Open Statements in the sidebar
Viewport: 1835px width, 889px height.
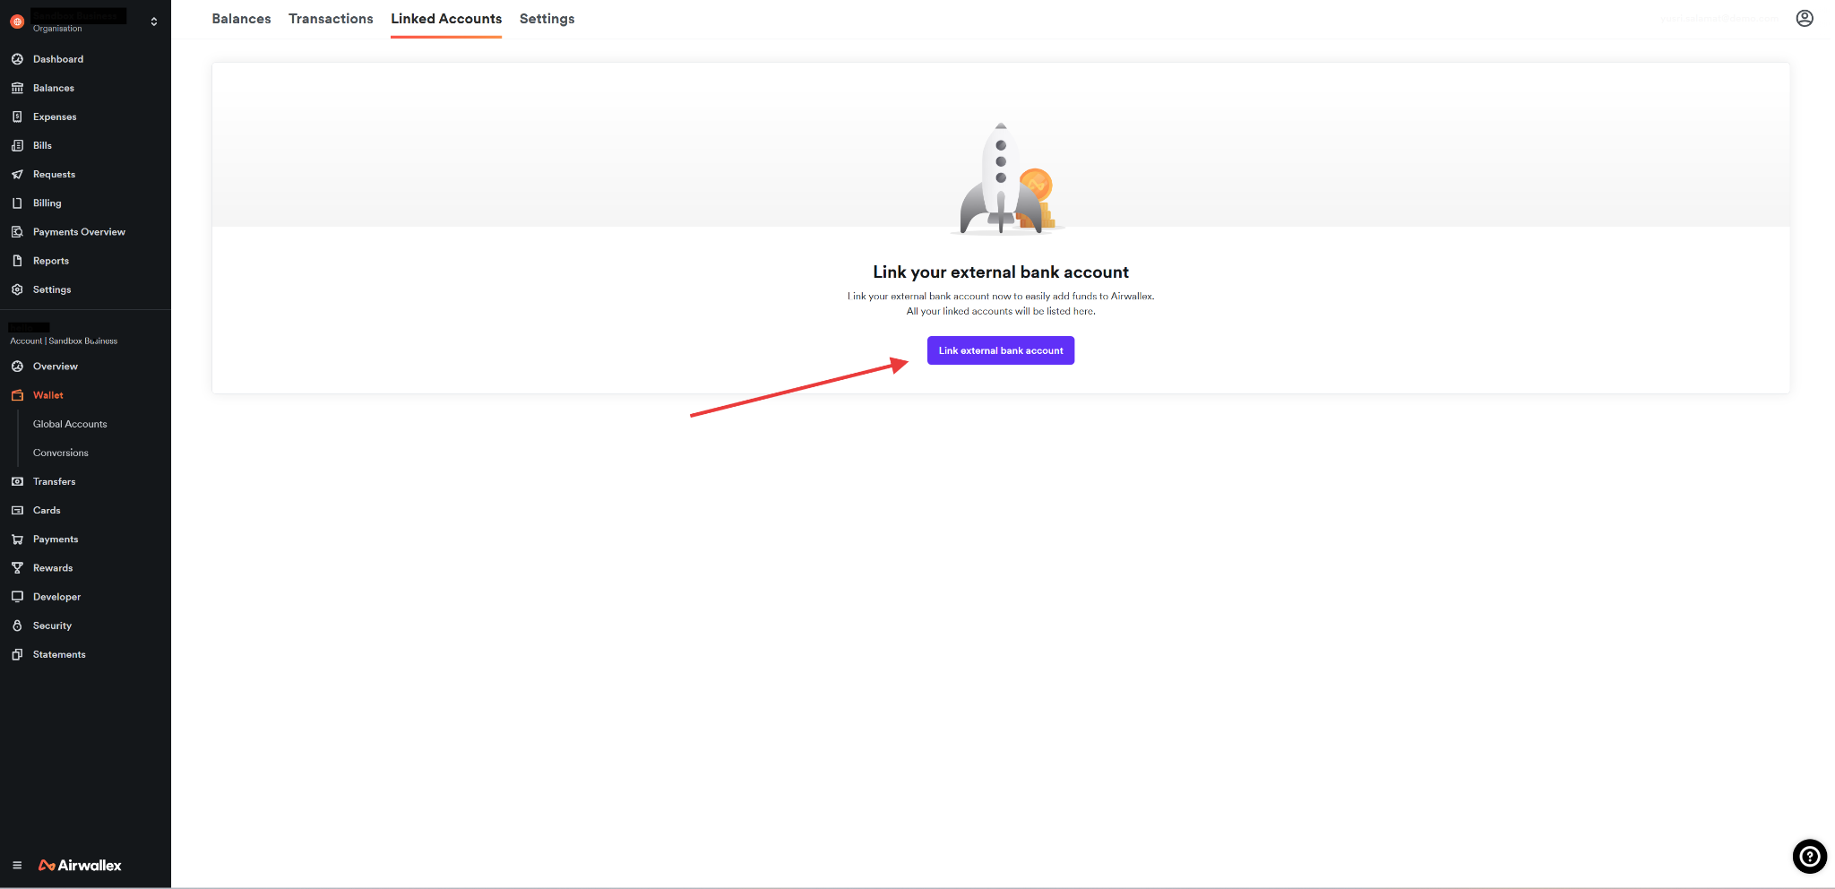pyautogui.click(x=59, y=655)
